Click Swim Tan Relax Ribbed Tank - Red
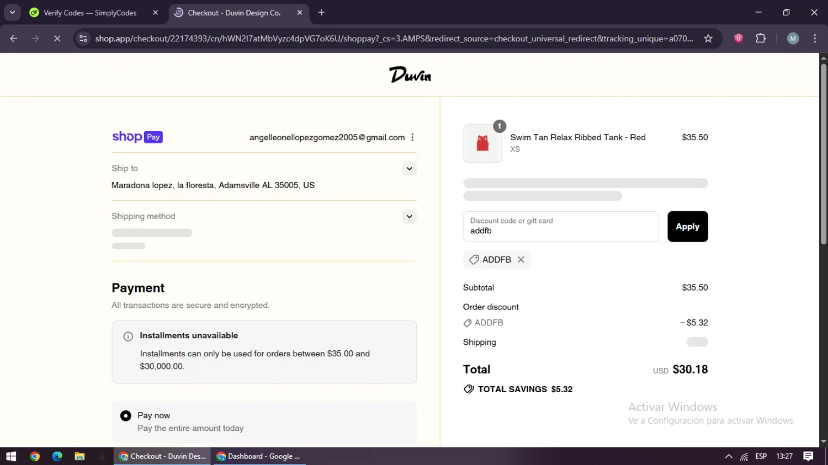The height and width of the screenshot is (465, 828). (x=578, y=137)
